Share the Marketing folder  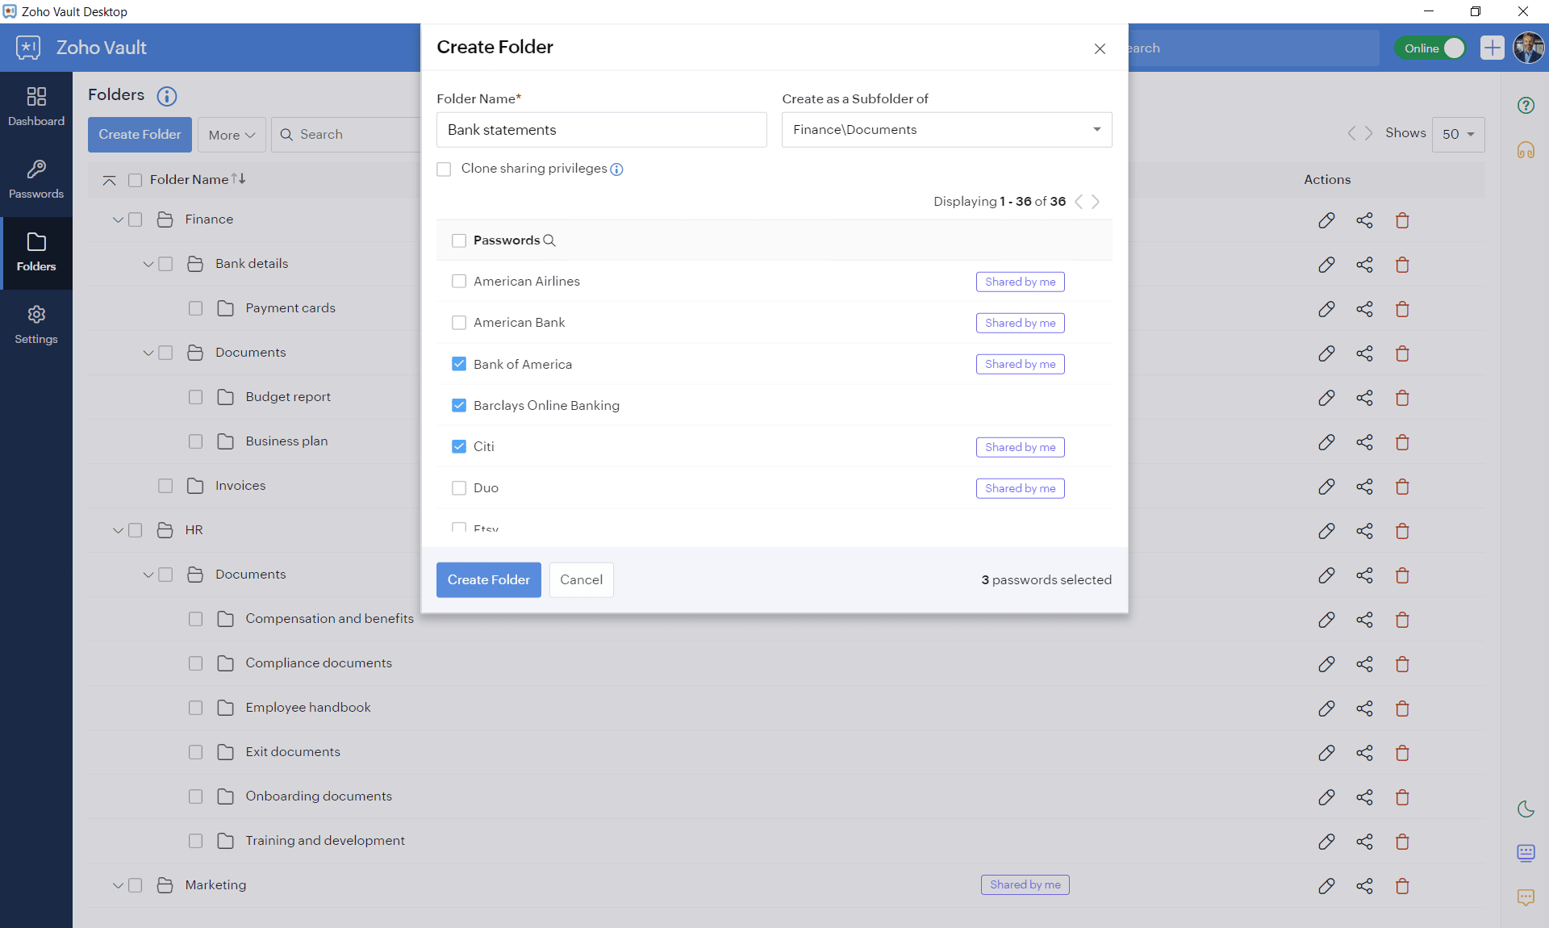[1364, 886]
